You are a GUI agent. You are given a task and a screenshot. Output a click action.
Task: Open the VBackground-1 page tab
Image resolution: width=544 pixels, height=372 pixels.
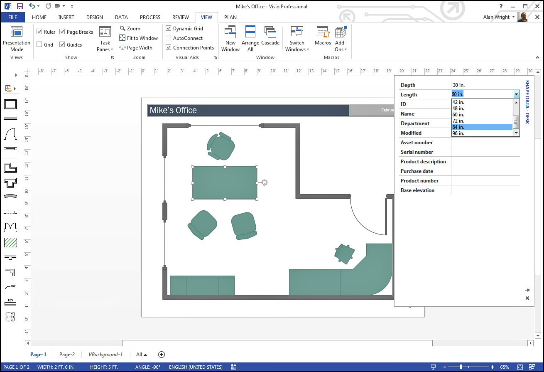pyautogui.click(x=105, y=355)
